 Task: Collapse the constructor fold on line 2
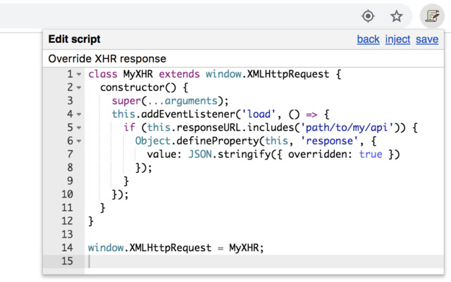click(79, 87)
